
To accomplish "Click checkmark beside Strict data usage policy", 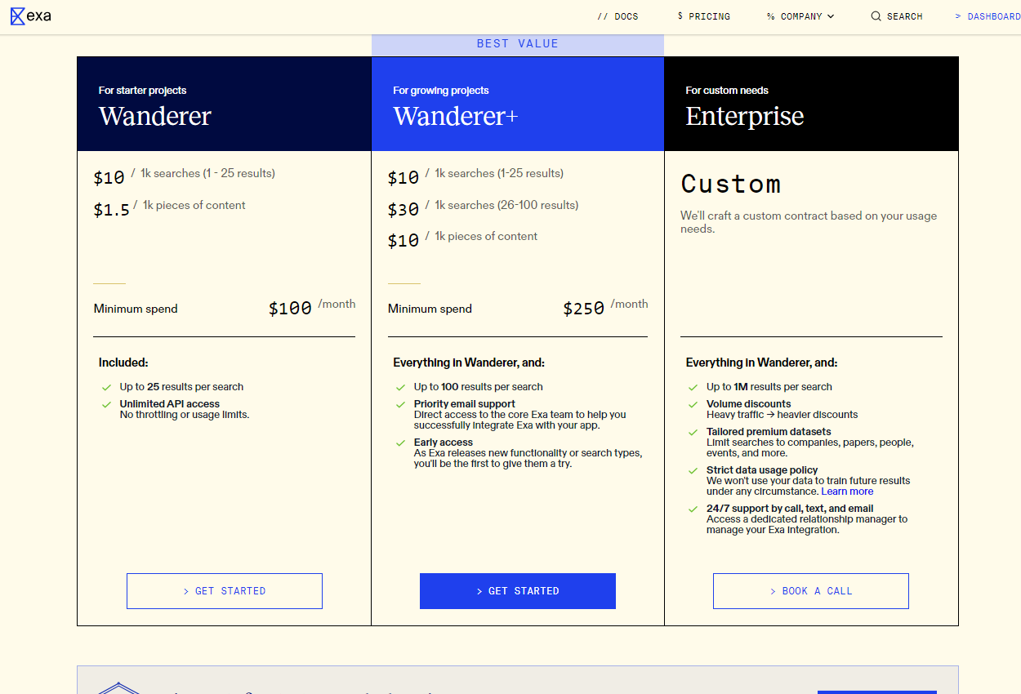I will 693,470.
